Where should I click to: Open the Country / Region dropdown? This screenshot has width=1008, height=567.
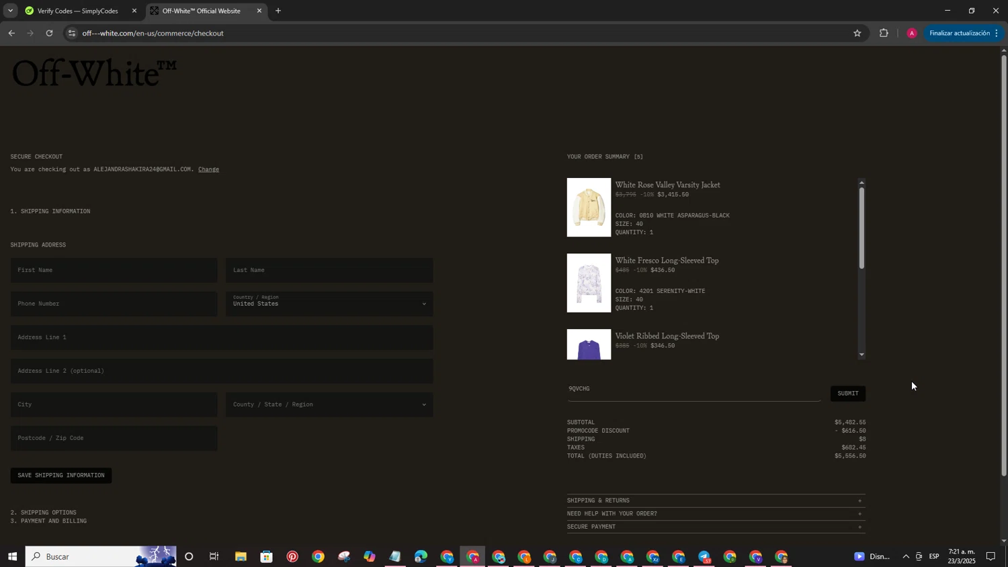(329, 304)
